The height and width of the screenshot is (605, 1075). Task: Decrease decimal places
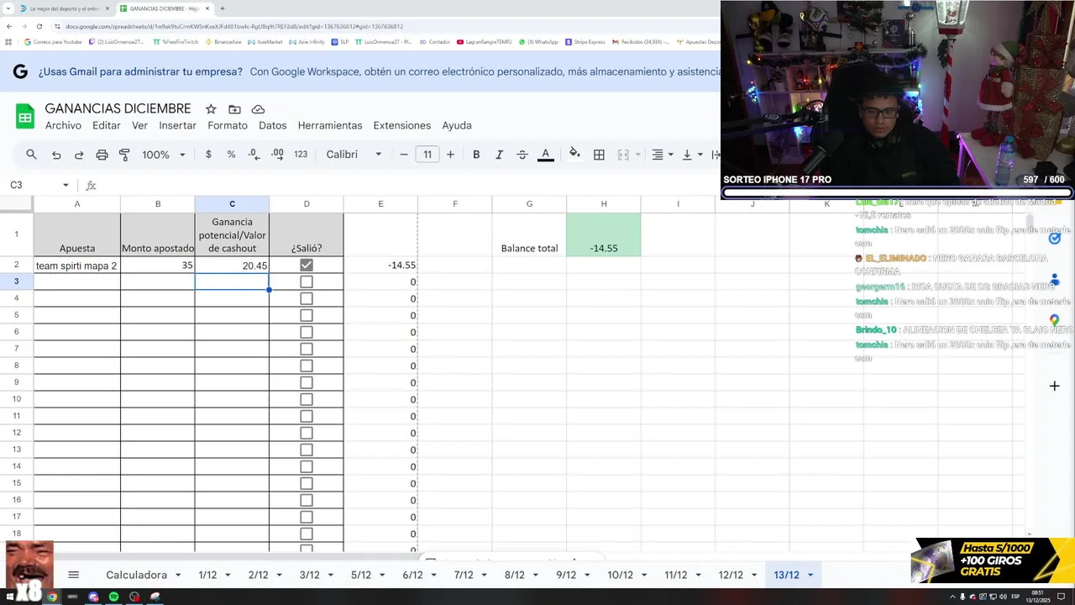254,155
